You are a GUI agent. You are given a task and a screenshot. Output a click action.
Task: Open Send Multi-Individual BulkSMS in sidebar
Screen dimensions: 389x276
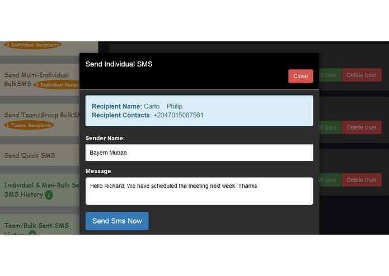pyautogui.click(x=40, y=79)
